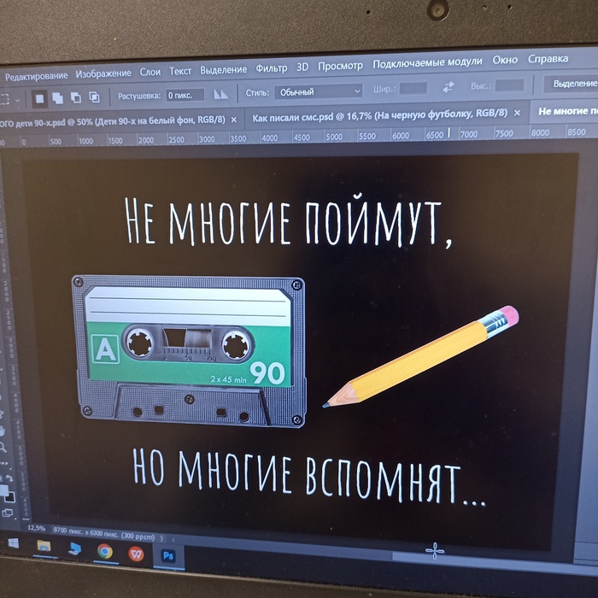Click the Растушевка label
Viewport: 598px width, 598px height.
(138, 96)
